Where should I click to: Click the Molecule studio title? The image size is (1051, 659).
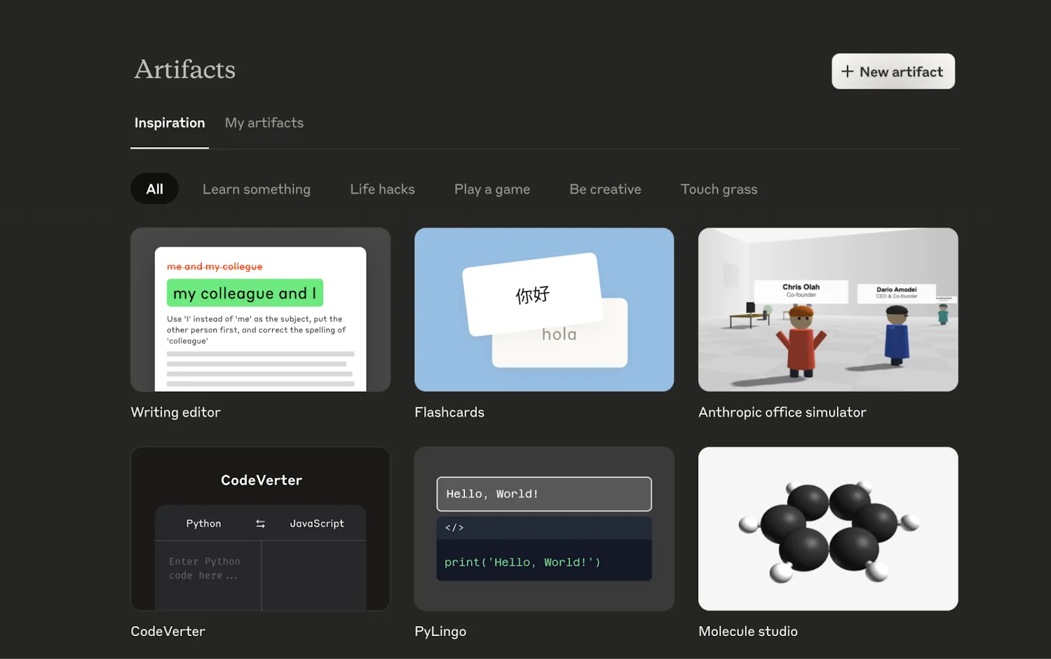coord(748,631)
